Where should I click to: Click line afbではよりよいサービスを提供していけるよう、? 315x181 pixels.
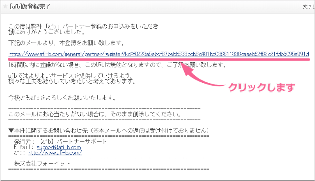click(x=70, y=76)
